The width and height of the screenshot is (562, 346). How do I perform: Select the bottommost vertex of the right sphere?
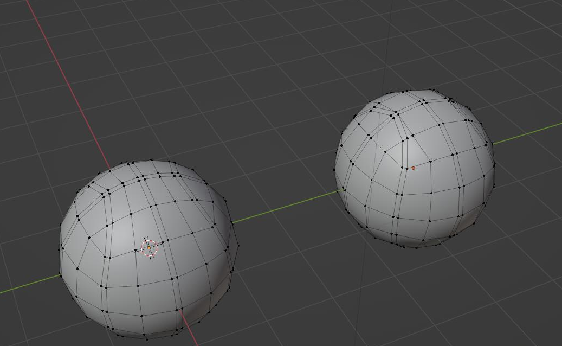pyautogui.click(x=416, y=247)
